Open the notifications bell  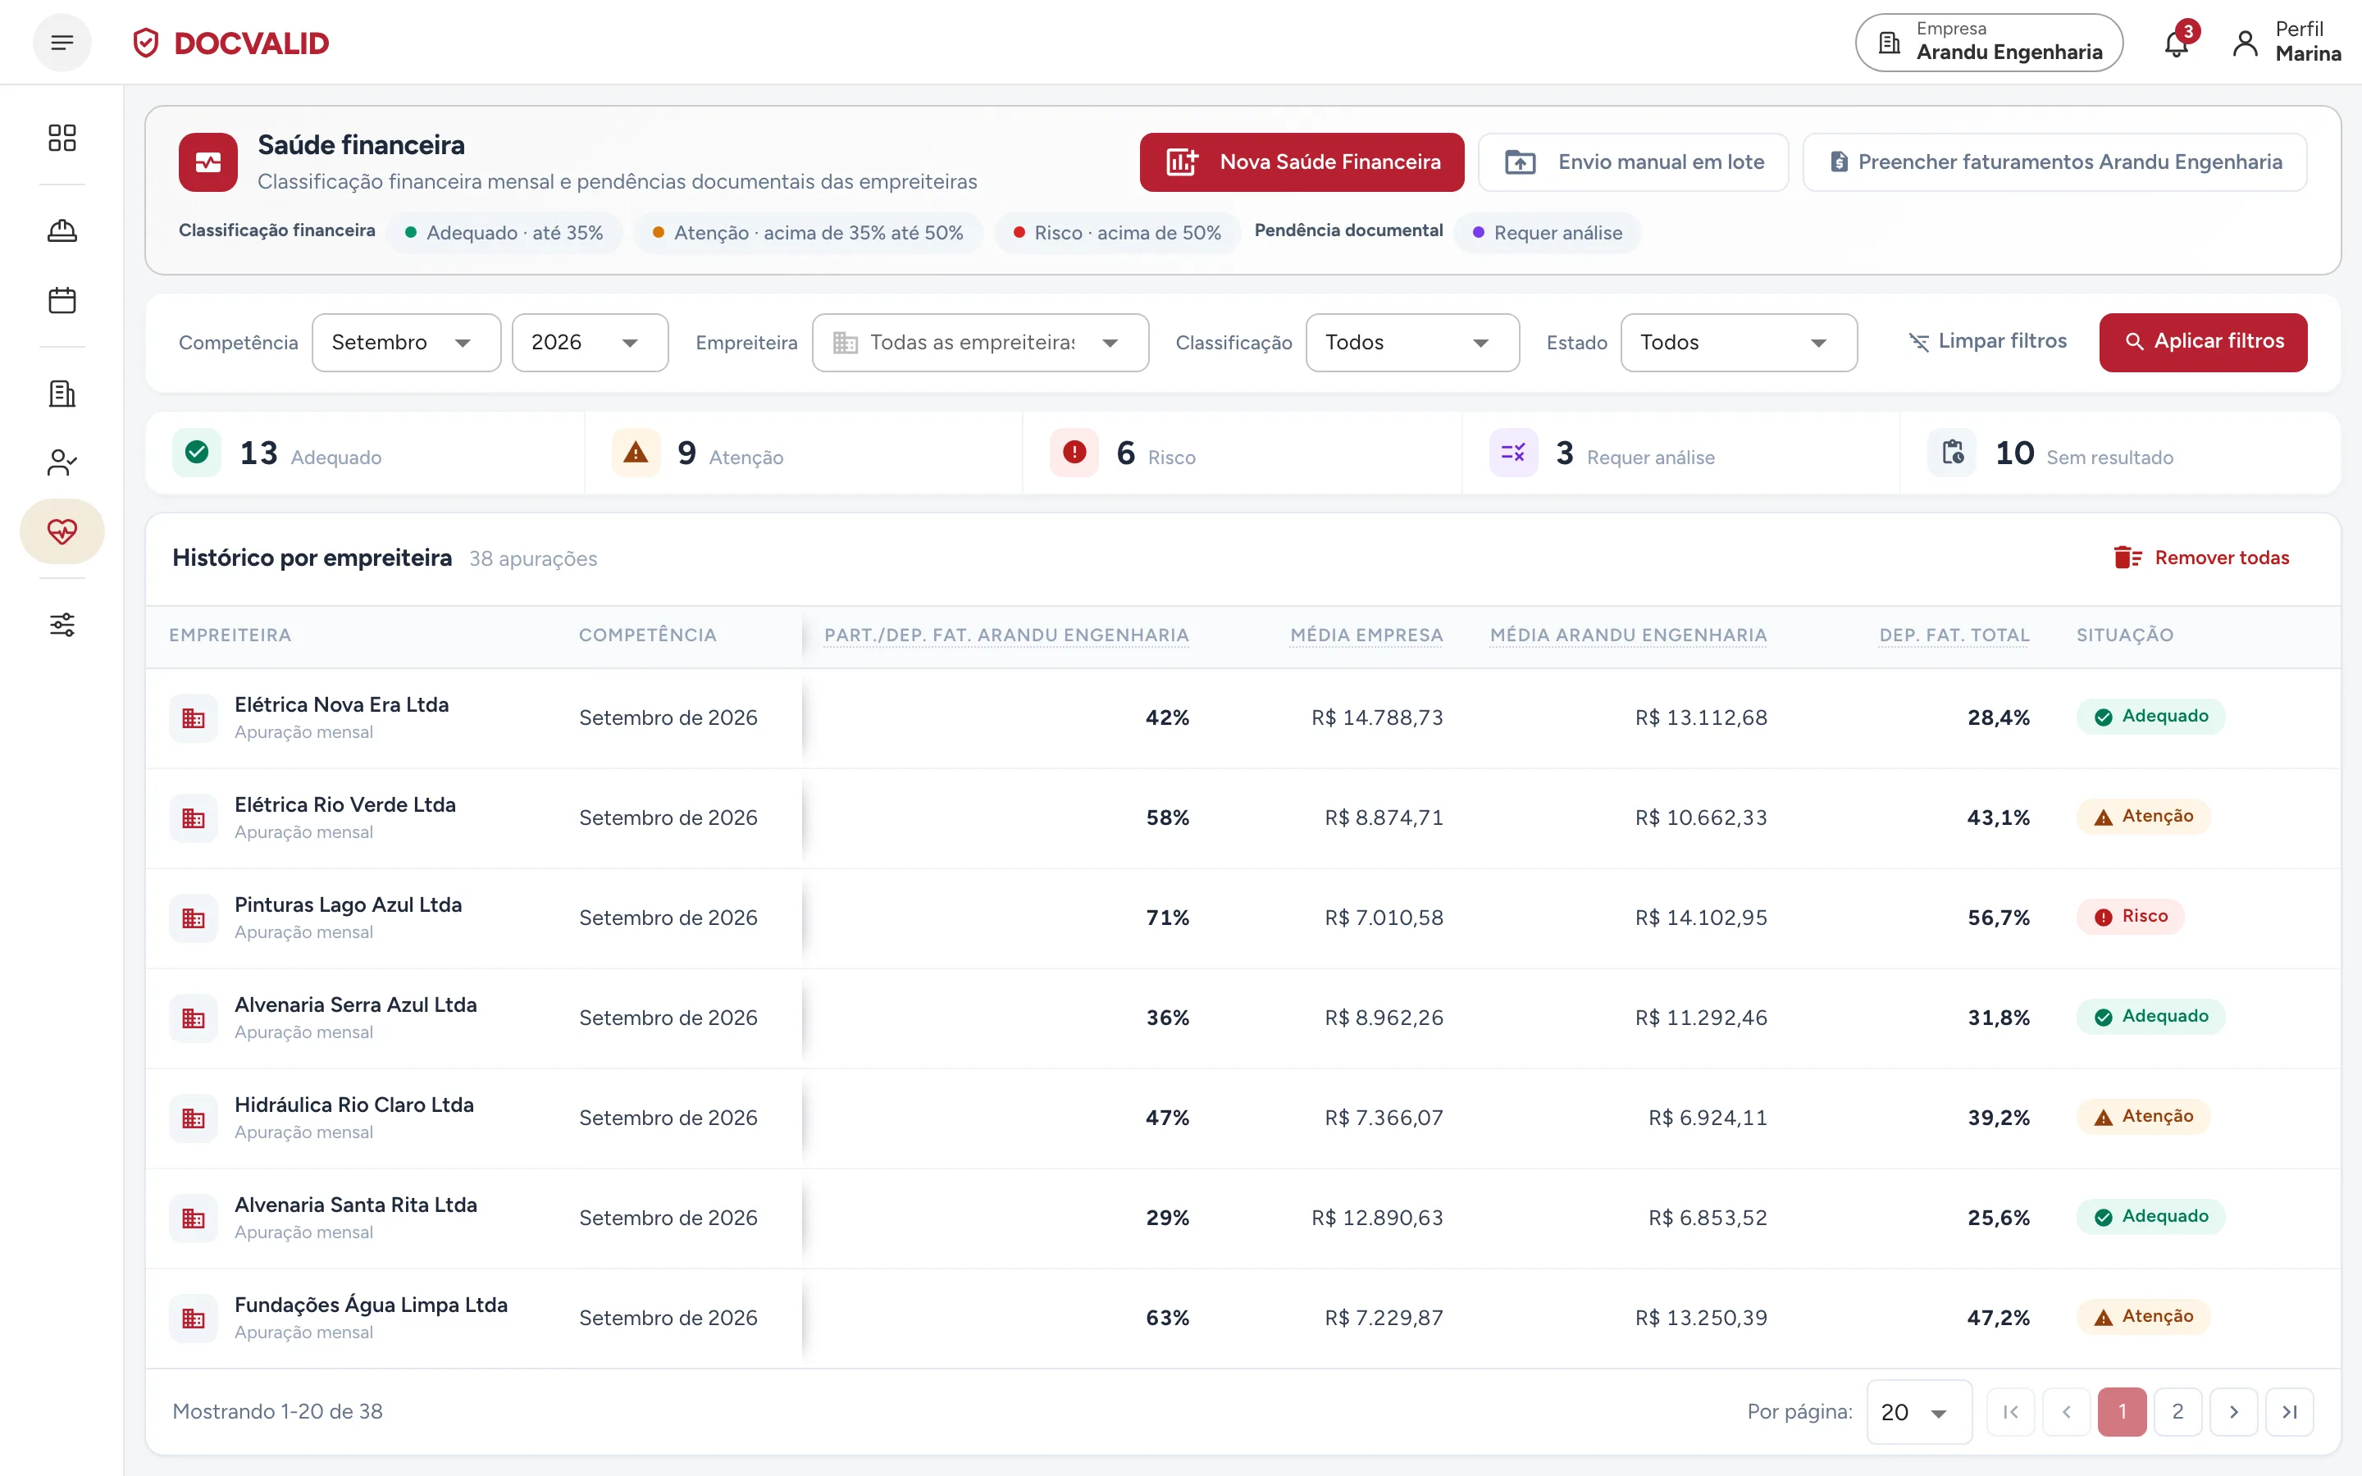point(2177,44)
